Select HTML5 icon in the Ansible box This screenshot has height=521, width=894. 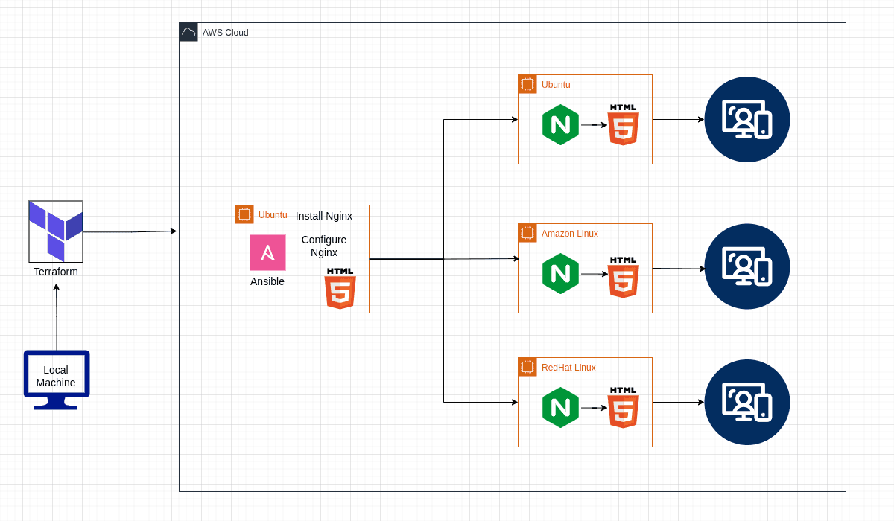click(x=340, y=289)
